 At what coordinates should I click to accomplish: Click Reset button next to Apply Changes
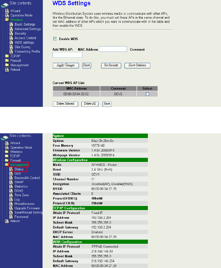click(x=86, y=65)
